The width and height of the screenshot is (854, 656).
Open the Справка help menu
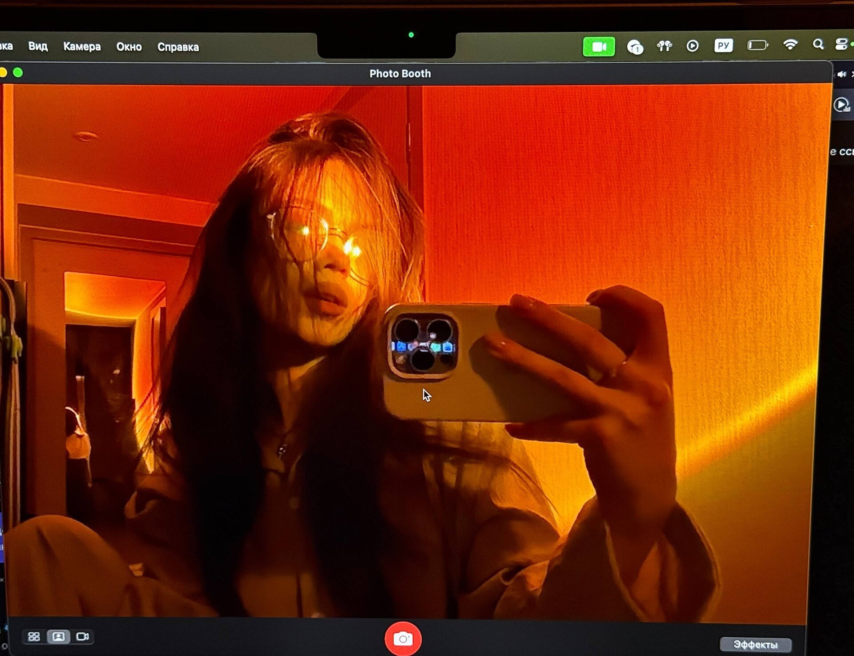pos(178,47)
